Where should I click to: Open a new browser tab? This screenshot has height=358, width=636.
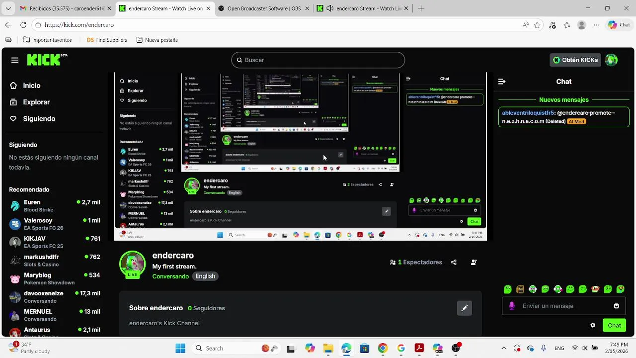pos(421,8)
